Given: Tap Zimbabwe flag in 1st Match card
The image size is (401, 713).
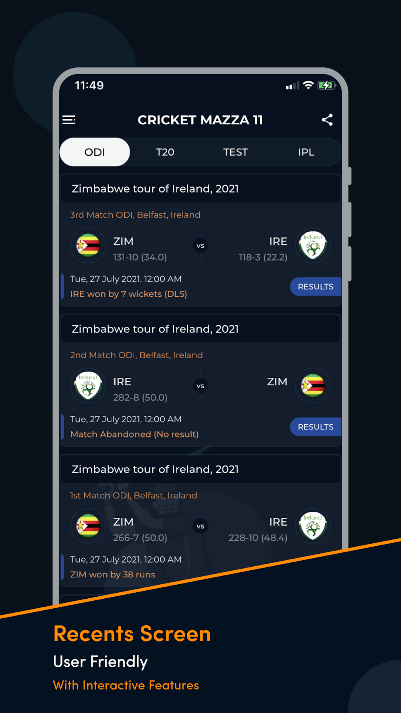Looking at the screenshot, I should pyautogui.click(x=88, y=526).
